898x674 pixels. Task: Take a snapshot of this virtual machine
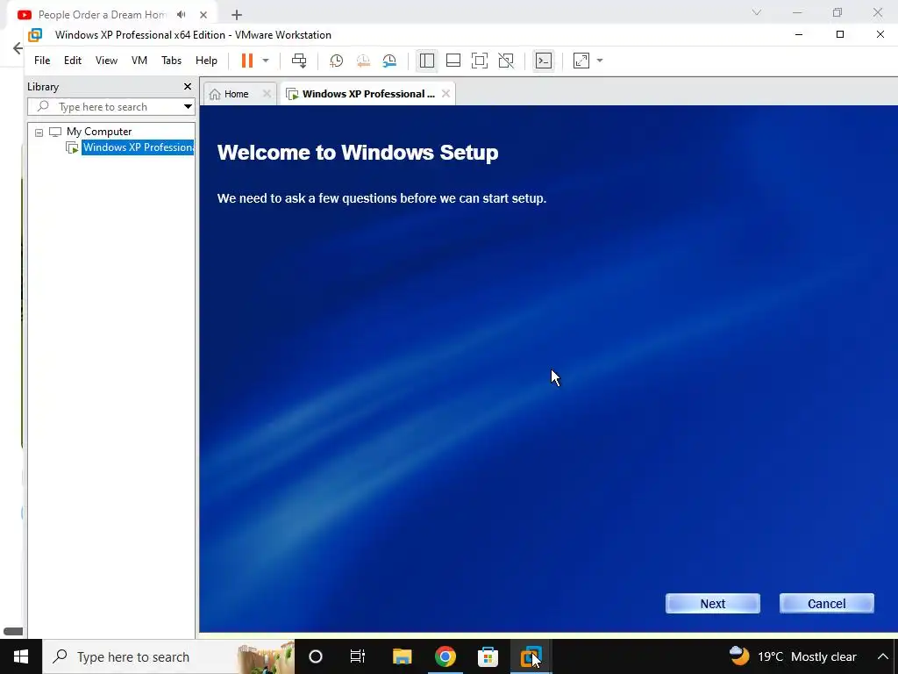point(336,61)
